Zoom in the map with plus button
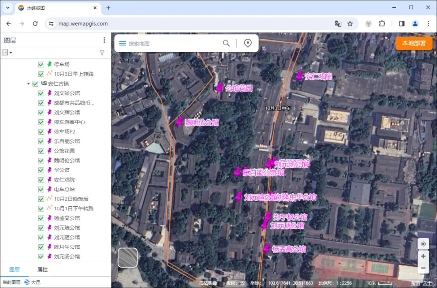437x288 pixels. [423, 256]
